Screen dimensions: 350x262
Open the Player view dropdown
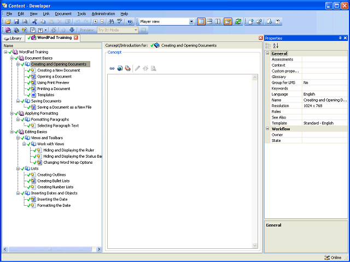pos(191,22)
